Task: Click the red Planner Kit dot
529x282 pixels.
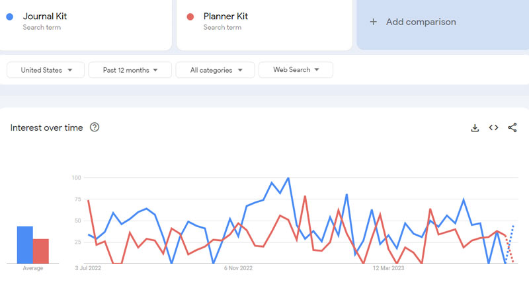Action: point(190,17)
